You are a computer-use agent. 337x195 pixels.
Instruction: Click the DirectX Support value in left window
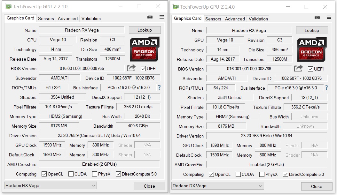[142, 97]
